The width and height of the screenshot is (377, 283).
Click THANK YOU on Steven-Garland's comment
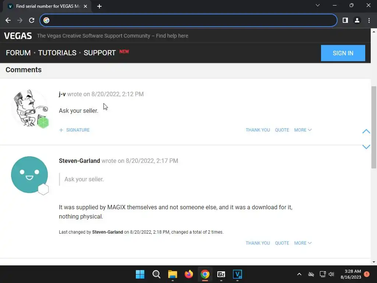[258, 243]
